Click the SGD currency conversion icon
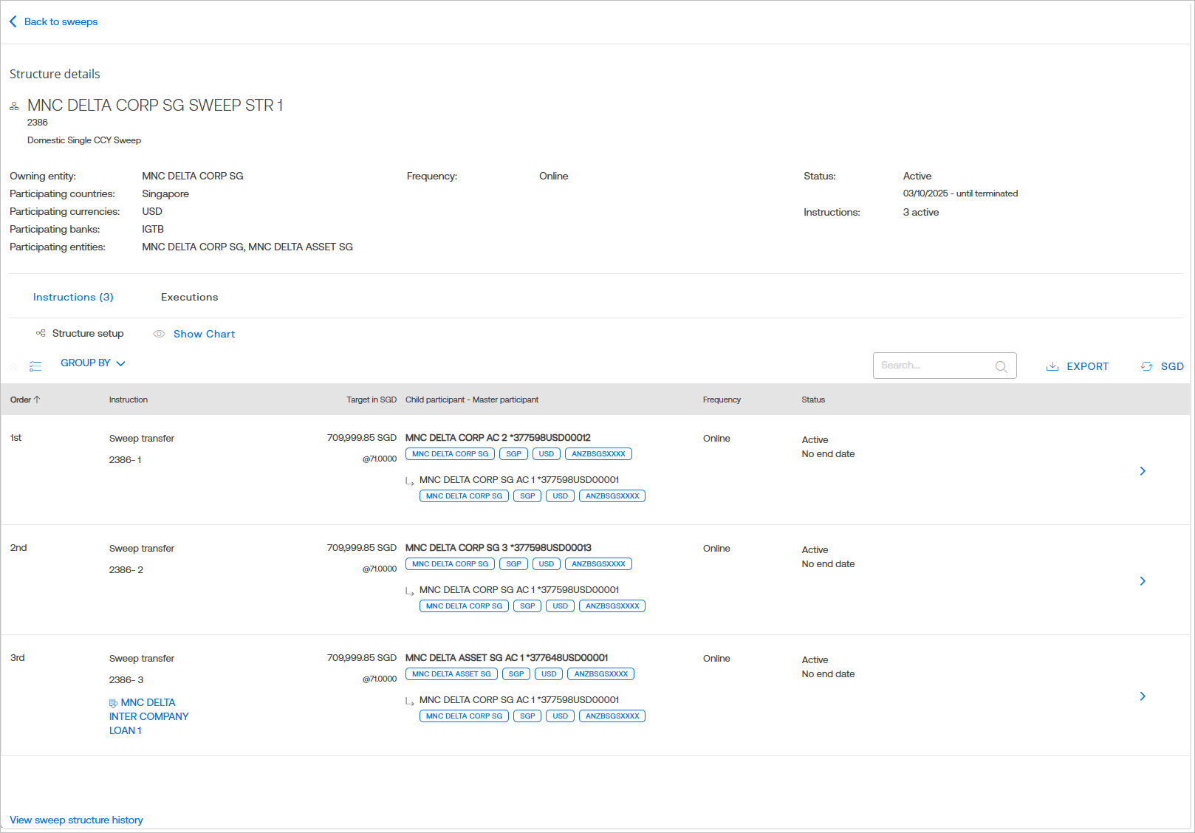This screenshot has width=1195, height=833. point(1147,366)
